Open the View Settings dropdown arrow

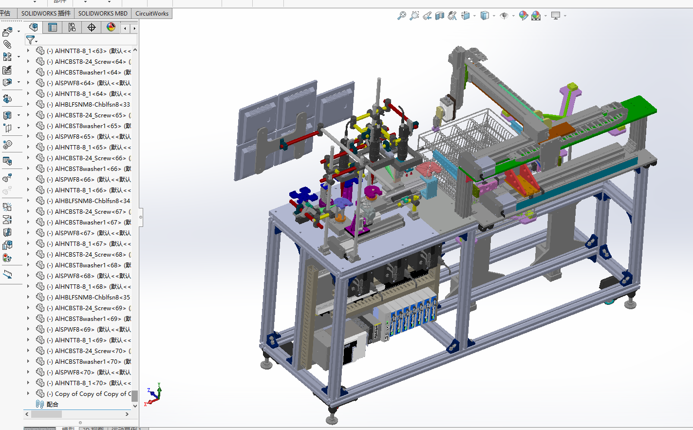[x=565, y=16]
